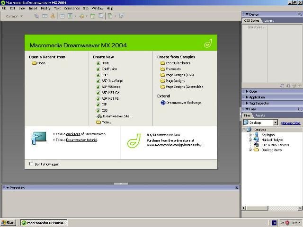
Task: Open the Modify menu
Action: pos(45,9)
